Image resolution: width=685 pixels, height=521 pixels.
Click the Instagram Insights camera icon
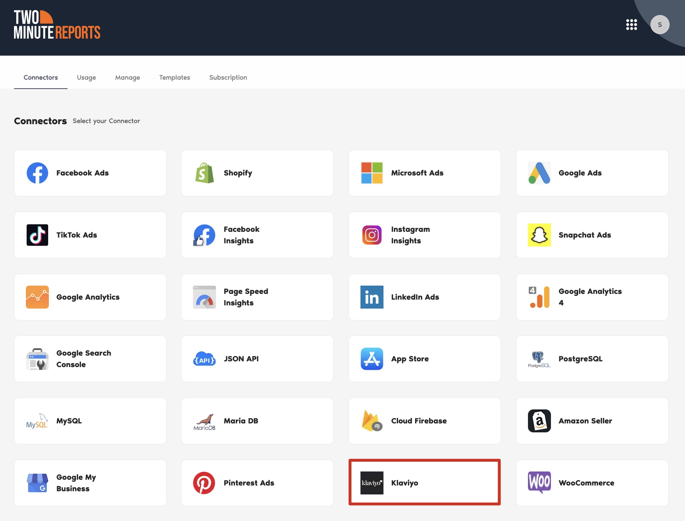372,235
